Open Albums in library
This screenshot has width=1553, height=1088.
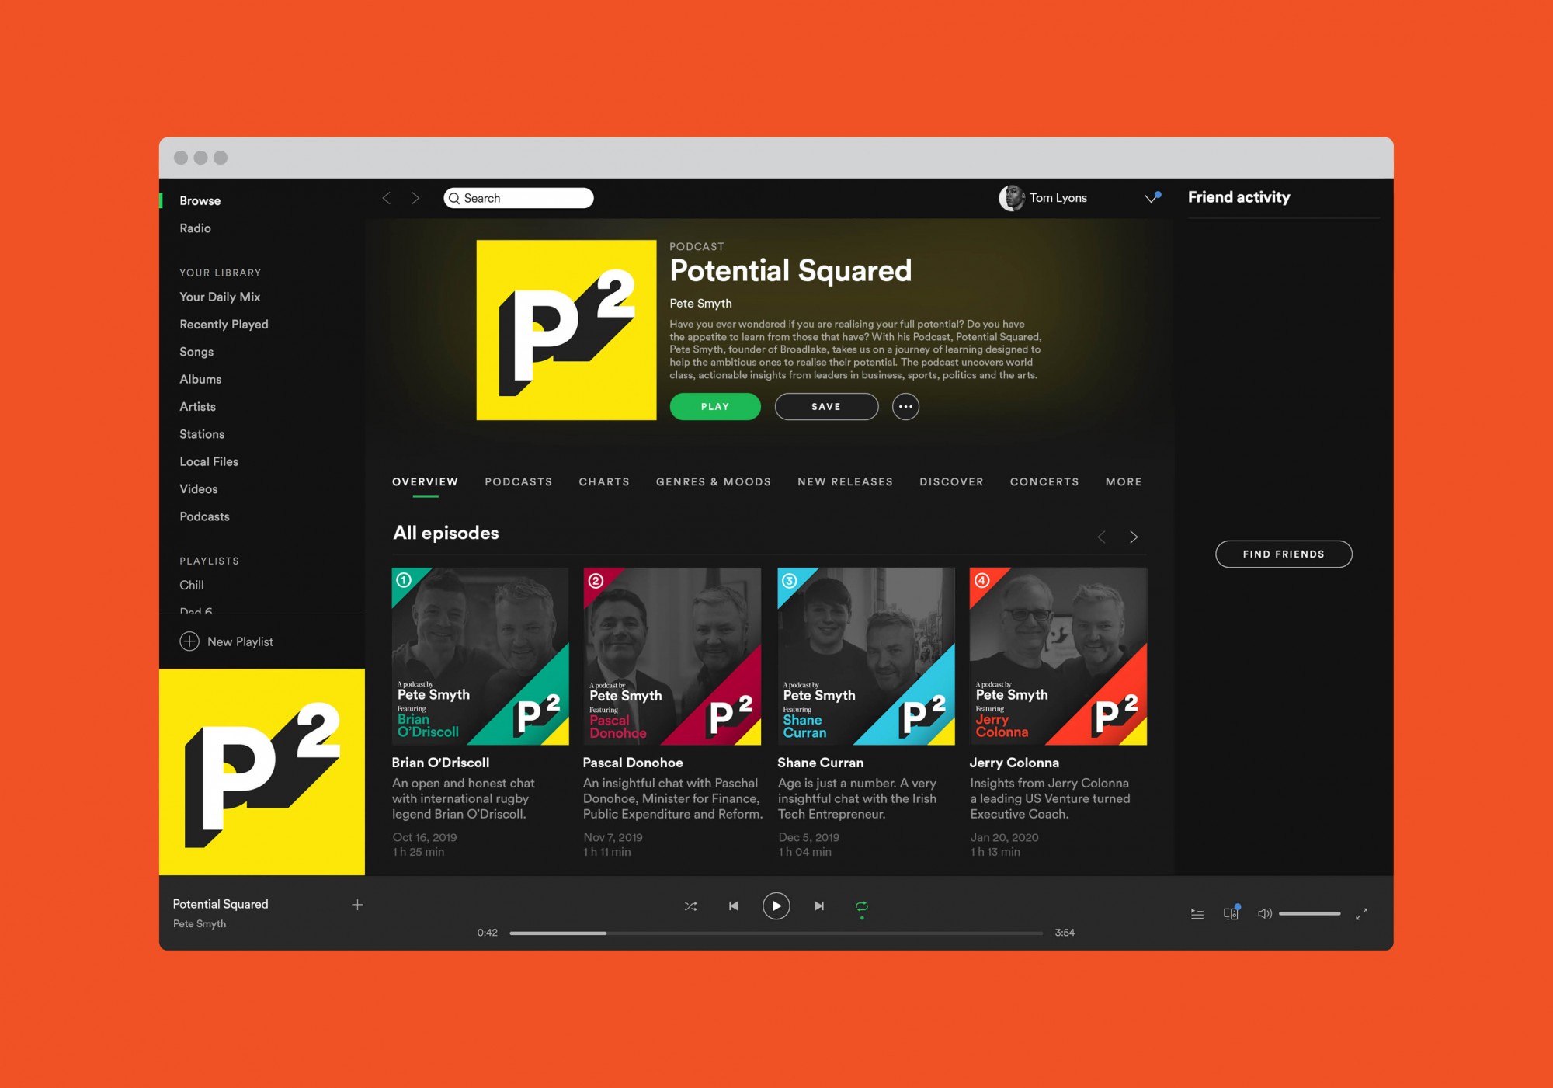coord(200,379)
